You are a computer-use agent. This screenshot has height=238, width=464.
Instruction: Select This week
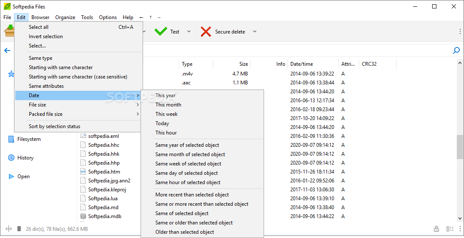tap(202, 114)
